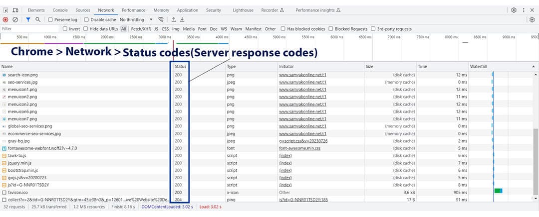This screenshot has width=539, height=217.
Task: Click the Waterfall column sort arrow
Action: [x=533, y=67]
